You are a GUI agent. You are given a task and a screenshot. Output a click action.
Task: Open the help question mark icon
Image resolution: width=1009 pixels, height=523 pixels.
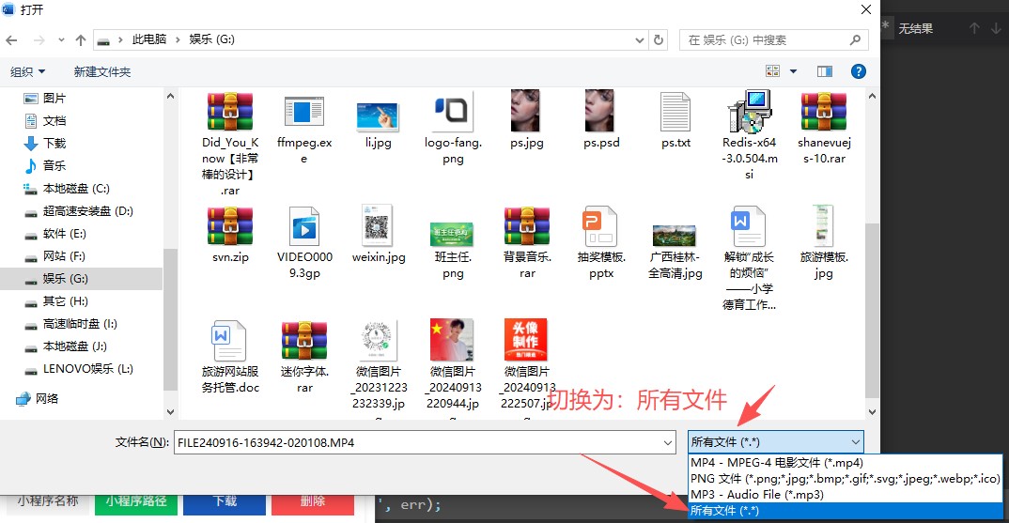pos(858,71)
